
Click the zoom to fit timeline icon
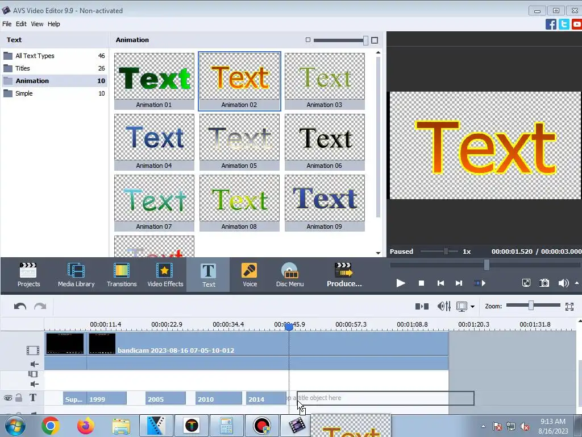(569, 306)
